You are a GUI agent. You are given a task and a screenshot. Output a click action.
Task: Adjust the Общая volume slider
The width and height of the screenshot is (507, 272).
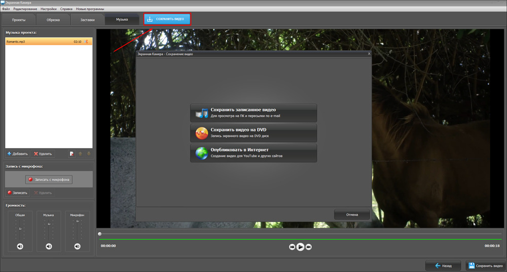20,229
